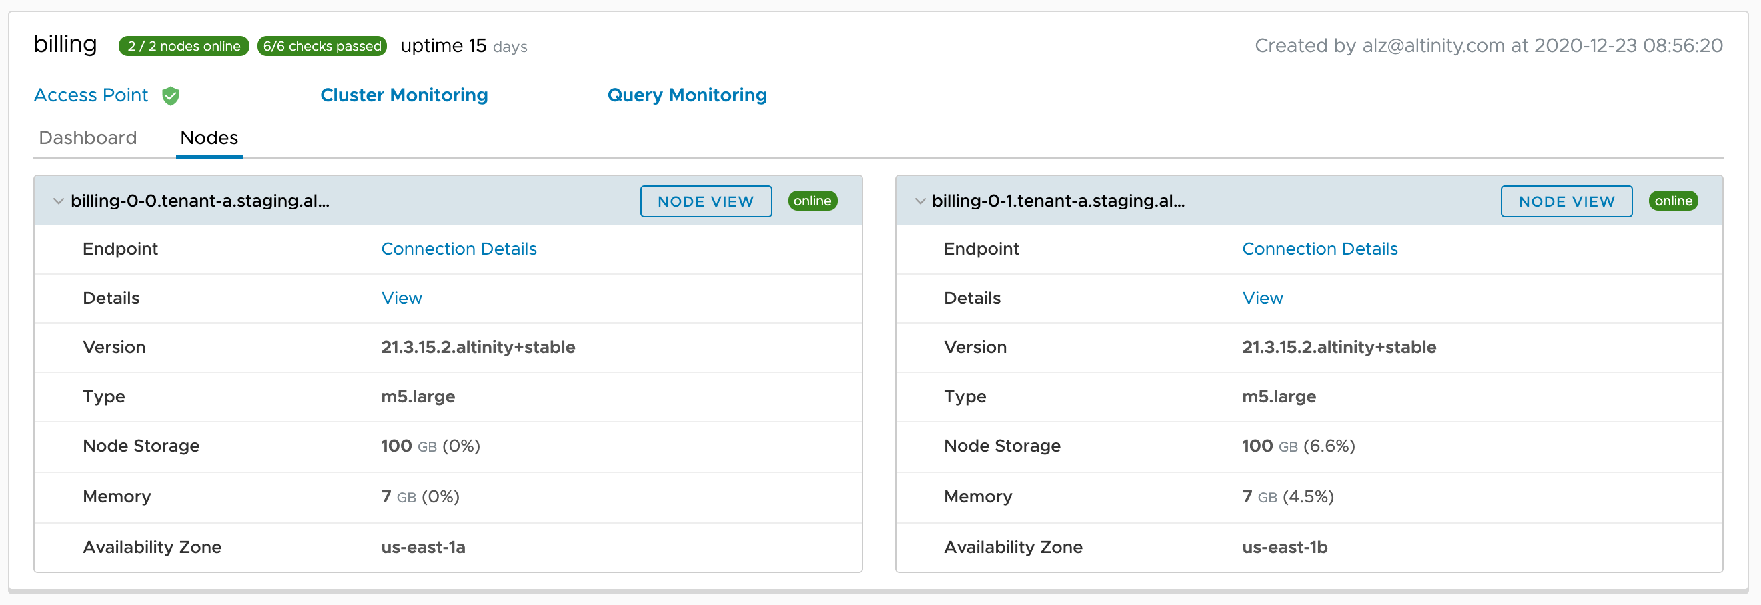The image size is (1761, 605).
Task: Open Query Monitoring
Action: click(x=687, y=95)
